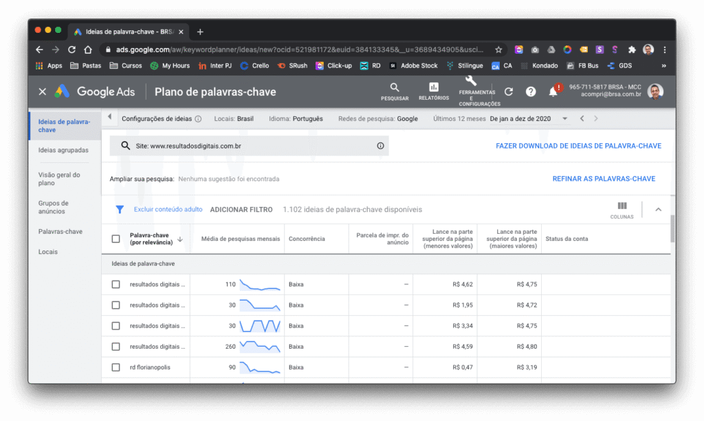Screen dimensions: 704x421
Task: Click Adicionar filtro
Action: [241, 209]
